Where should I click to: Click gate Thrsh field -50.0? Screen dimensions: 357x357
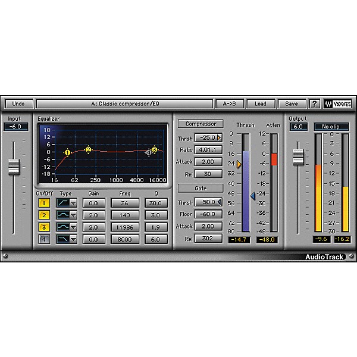pyautogui.click(x=208, y=202)
